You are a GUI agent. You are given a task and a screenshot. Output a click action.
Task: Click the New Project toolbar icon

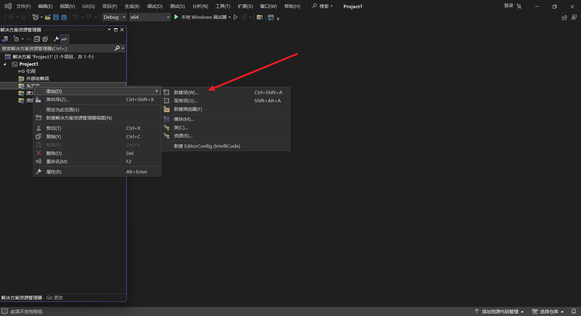[x=35, y=17]
